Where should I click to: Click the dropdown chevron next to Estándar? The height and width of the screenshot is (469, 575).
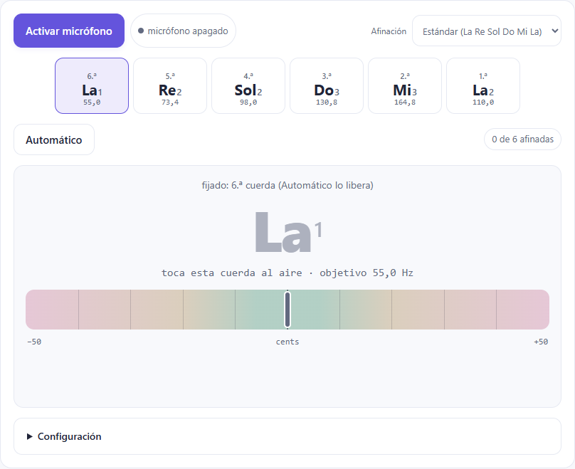[555, 31]
